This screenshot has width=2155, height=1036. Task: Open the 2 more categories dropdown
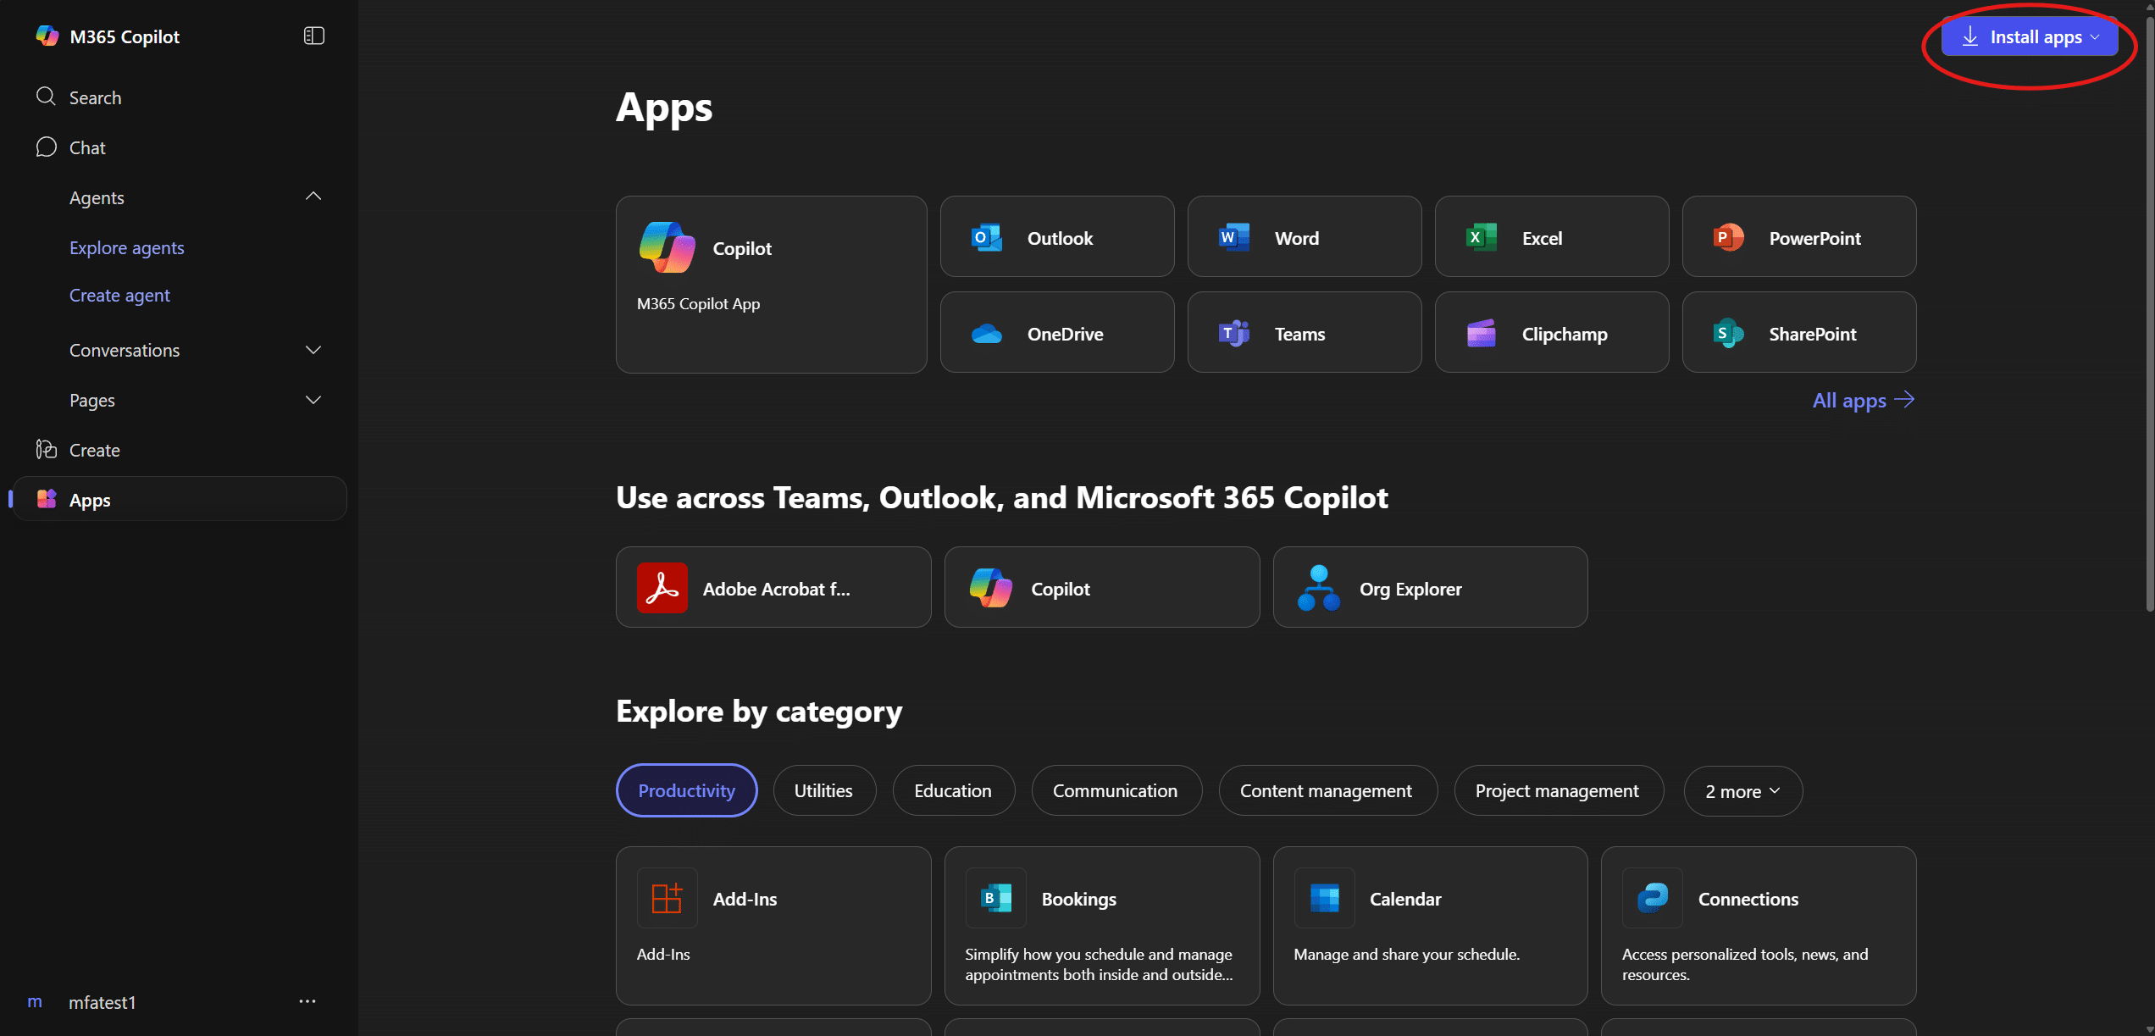tap(1742, 791)
